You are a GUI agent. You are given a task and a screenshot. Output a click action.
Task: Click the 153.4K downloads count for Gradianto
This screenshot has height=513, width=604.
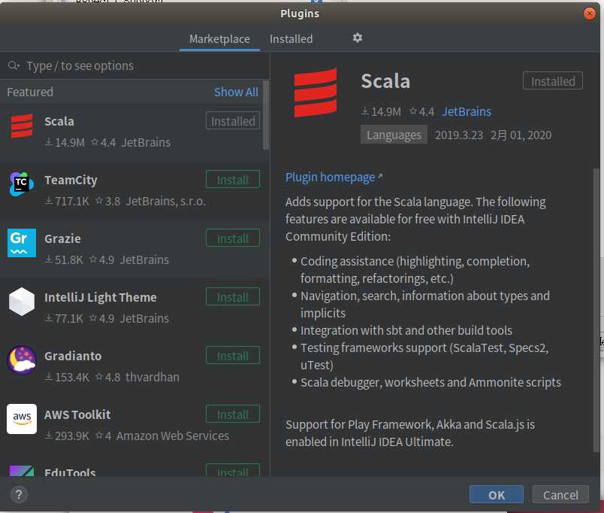[68, 378]
